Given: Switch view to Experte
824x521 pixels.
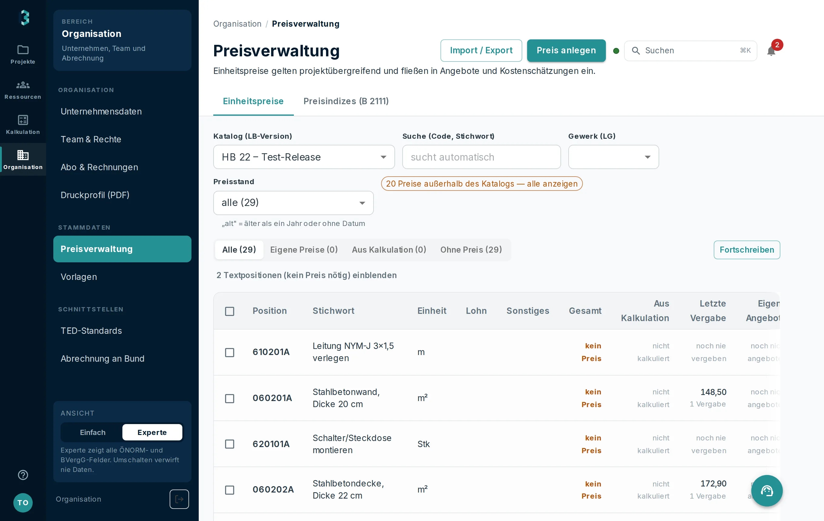Looking at the screenshot, I should pos(152,432).
